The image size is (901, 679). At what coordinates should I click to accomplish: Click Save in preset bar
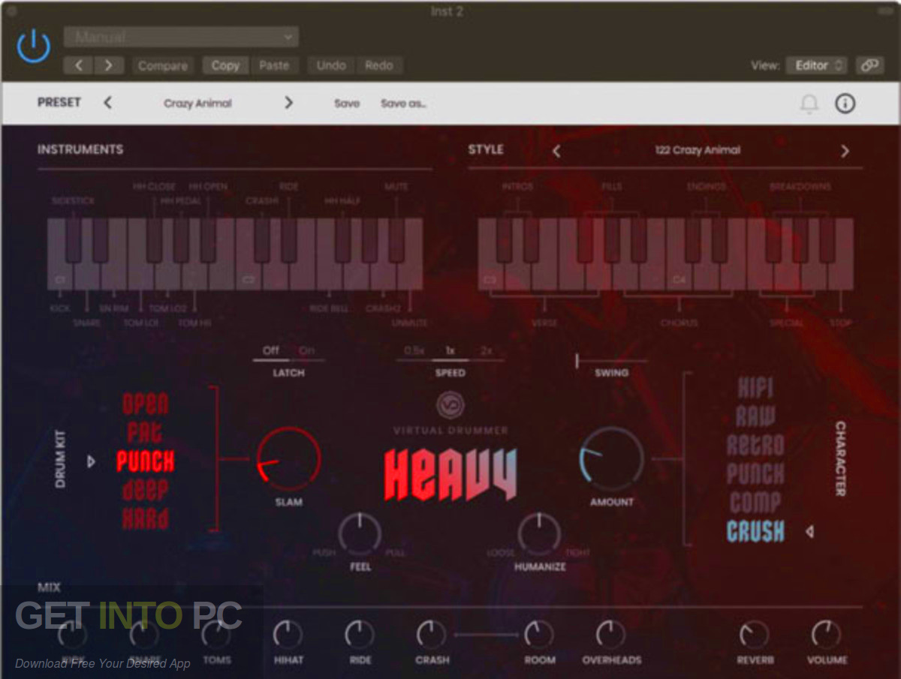(347, 104)
